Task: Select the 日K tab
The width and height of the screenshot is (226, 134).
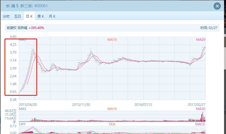Action: point(29,16)
